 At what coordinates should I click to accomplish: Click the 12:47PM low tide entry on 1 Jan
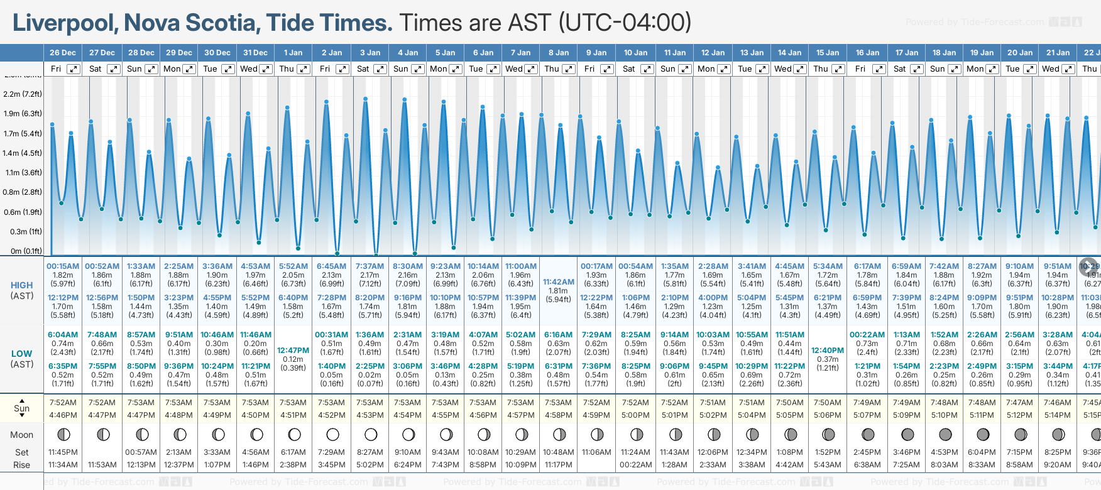(x=293, y=351)
